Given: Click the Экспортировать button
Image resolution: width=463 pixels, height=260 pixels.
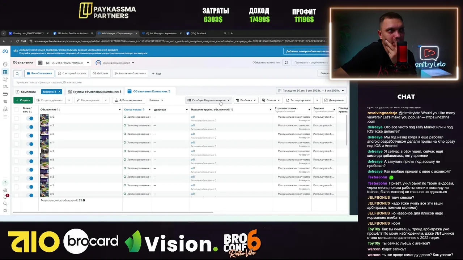Looking at the screenshot, I should coord(298,100).
